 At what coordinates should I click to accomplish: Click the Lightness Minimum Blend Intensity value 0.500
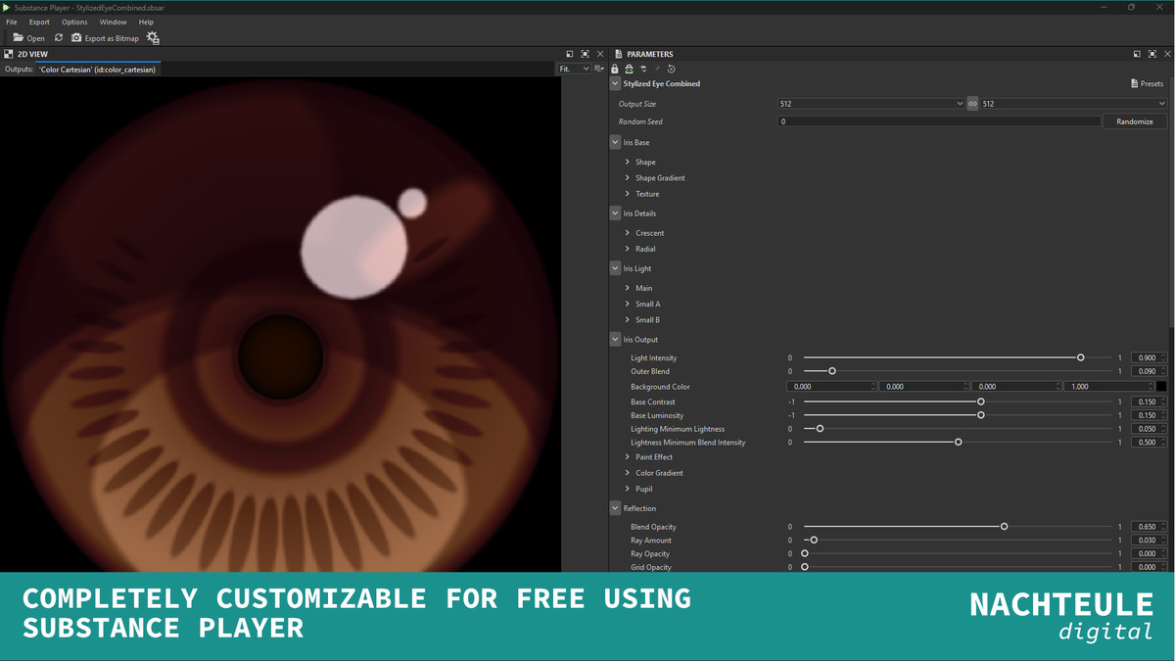1148,443
